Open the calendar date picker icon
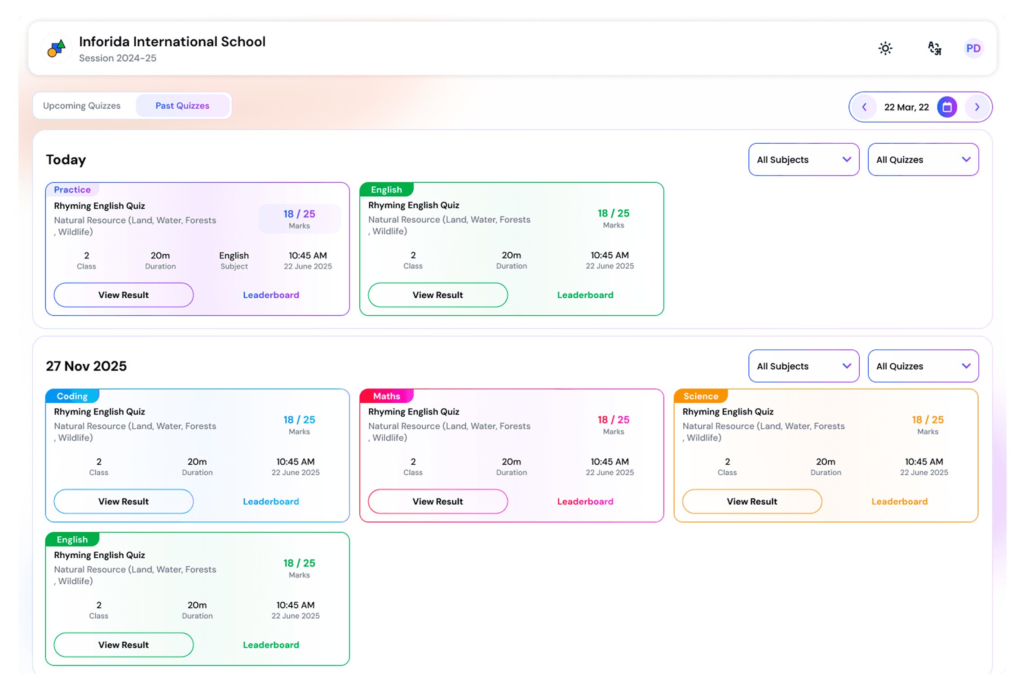 (x=947, y=107)
